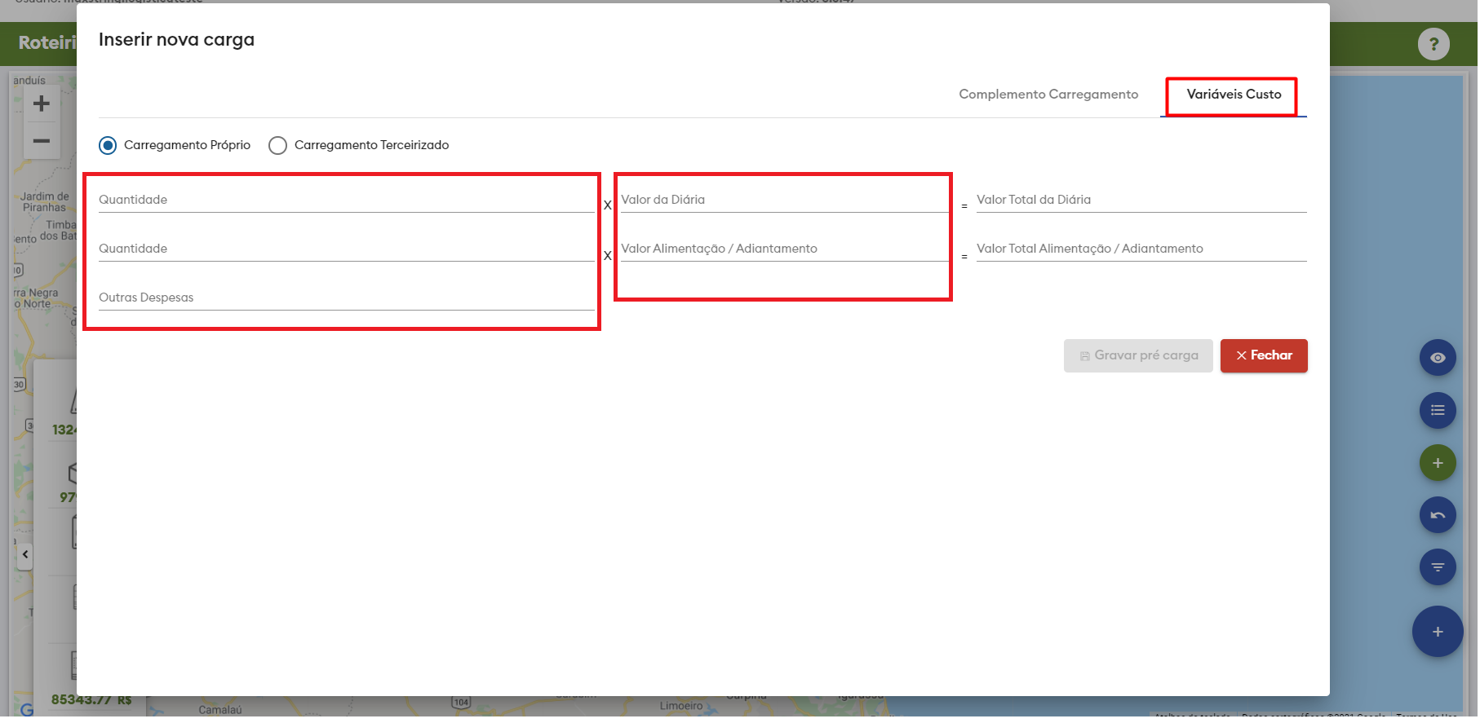The height and width of the screenshot is (723, 1480).
Task: Focus the Quantidade field beside Valor Alimentação
Action: coord(347,249)
